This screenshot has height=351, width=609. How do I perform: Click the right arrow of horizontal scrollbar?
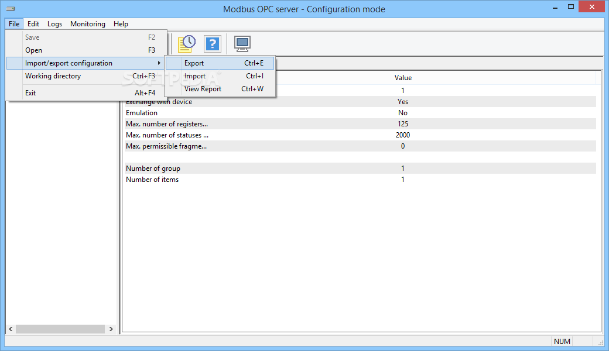111,329
